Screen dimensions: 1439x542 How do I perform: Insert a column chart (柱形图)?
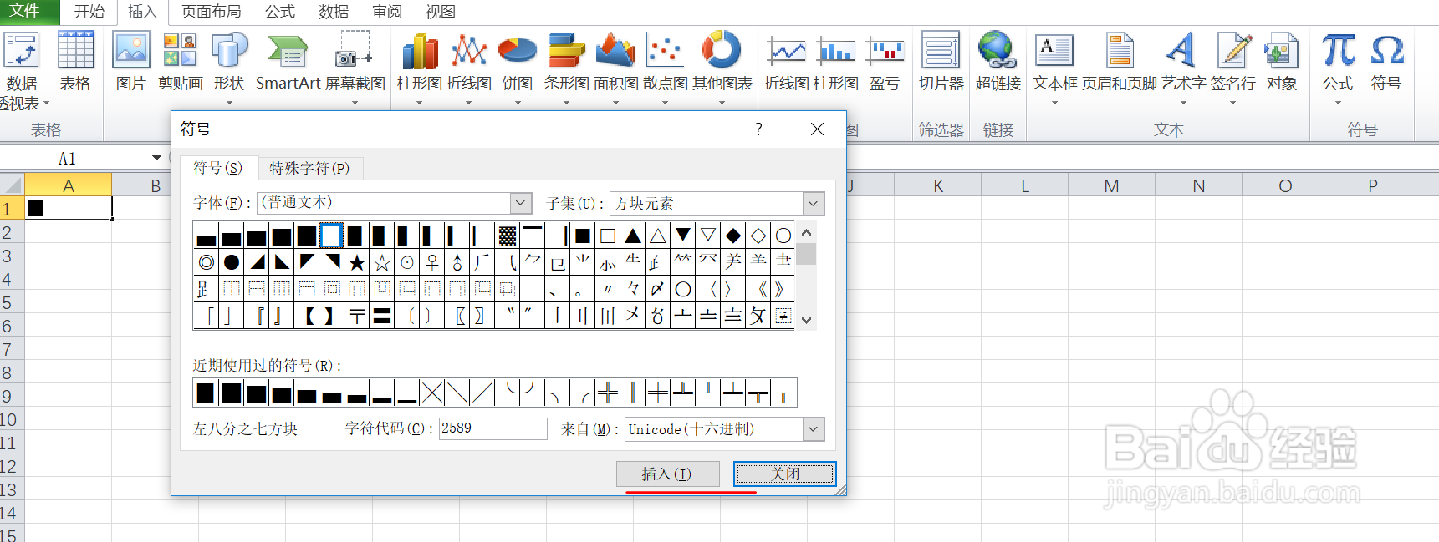[x=419, y=68]
